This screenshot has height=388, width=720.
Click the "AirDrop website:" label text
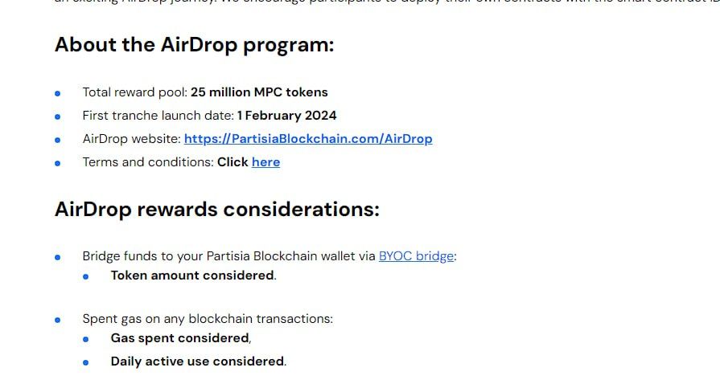[x=131, y=139]
